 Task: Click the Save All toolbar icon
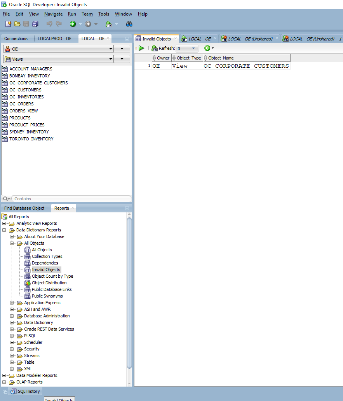[35, 24]
